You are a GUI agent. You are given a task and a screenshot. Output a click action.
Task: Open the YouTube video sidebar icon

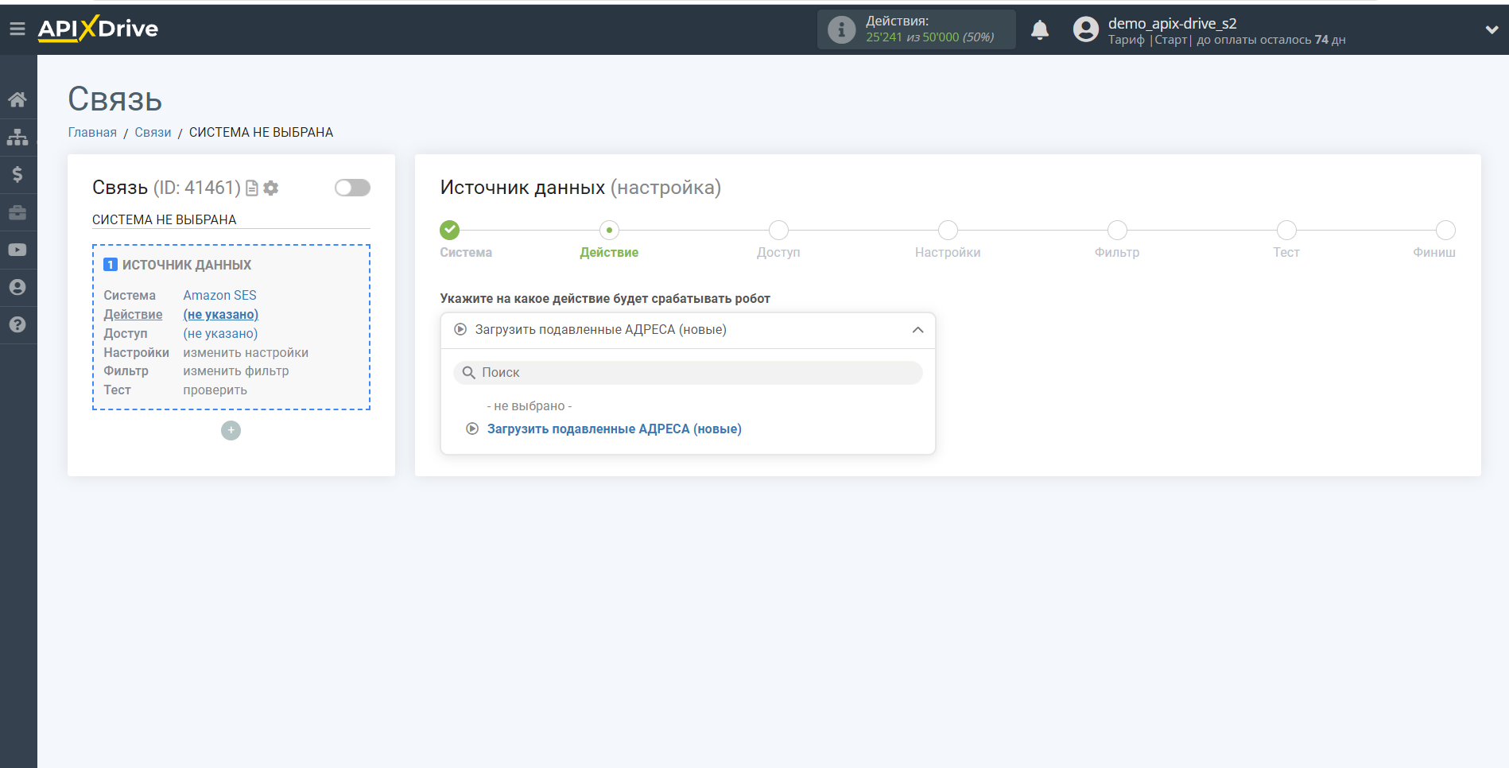(x=17, y=250)
